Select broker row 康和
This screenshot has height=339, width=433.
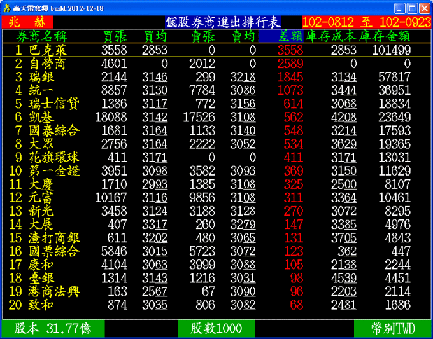pyautogui.click(x=216, y=265)
